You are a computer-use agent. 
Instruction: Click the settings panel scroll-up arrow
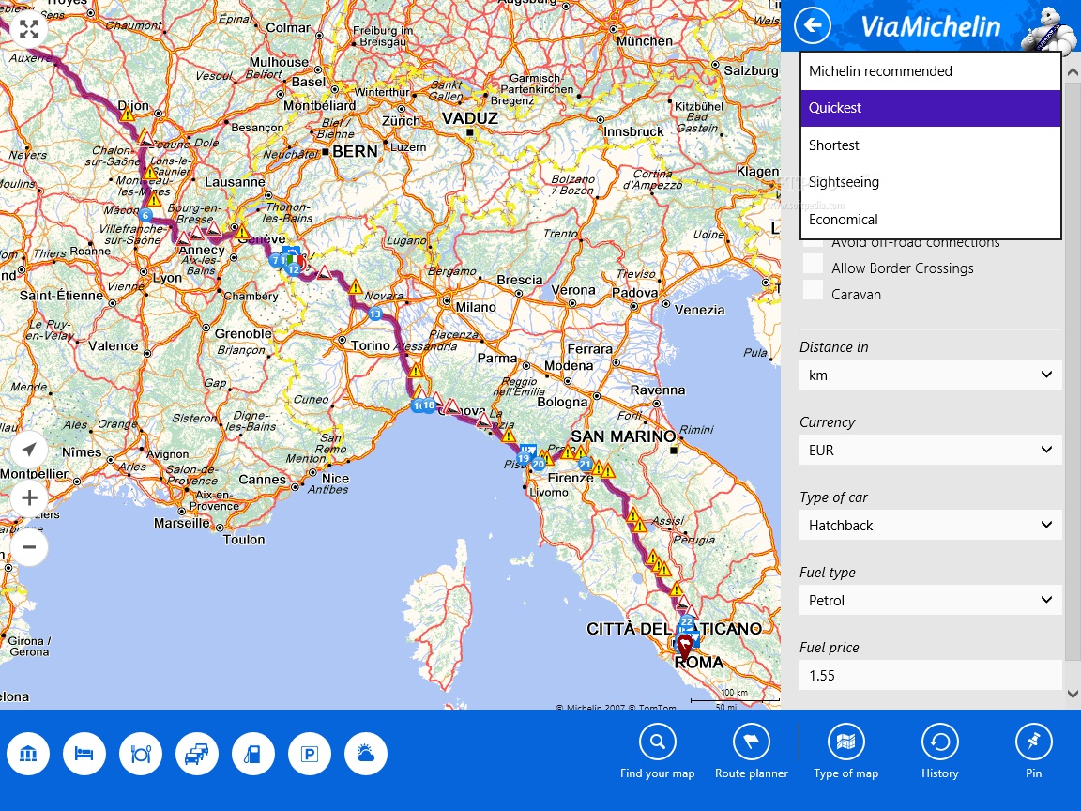1073,71
